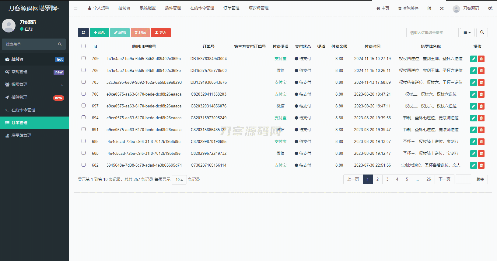Image resolution: width=497 pixels, height=261 pixels.
Task: Check the select-all checkbox in table header
Action: pos(83,46)
